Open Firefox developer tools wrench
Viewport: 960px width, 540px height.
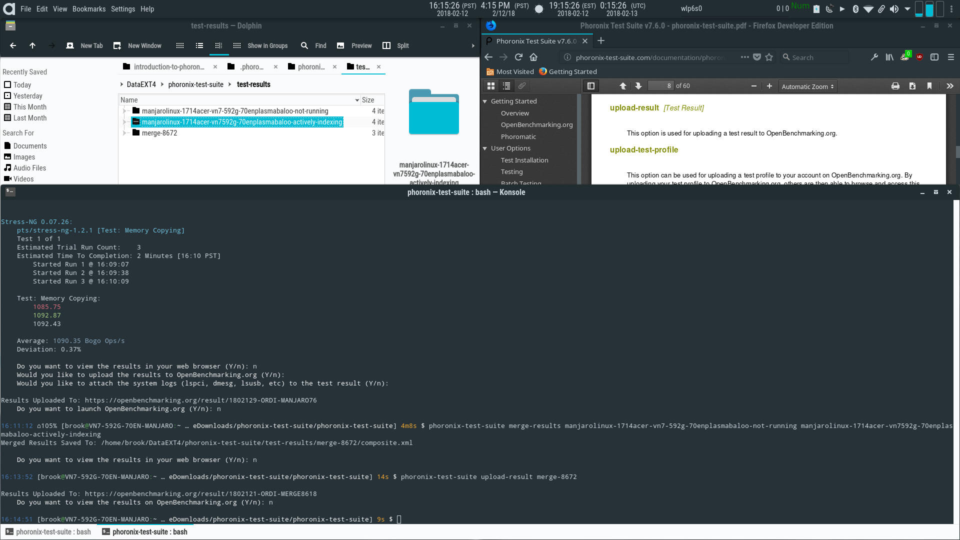(x=874, y=57)
